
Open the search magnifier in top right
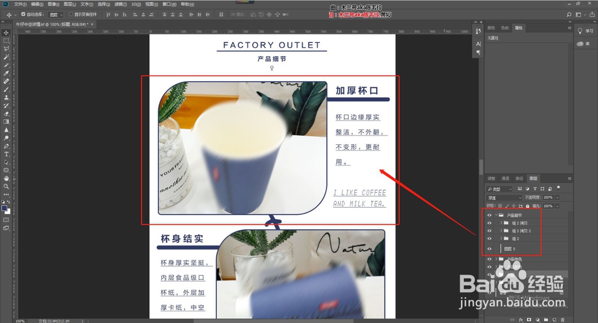click(x=569, y=14)
